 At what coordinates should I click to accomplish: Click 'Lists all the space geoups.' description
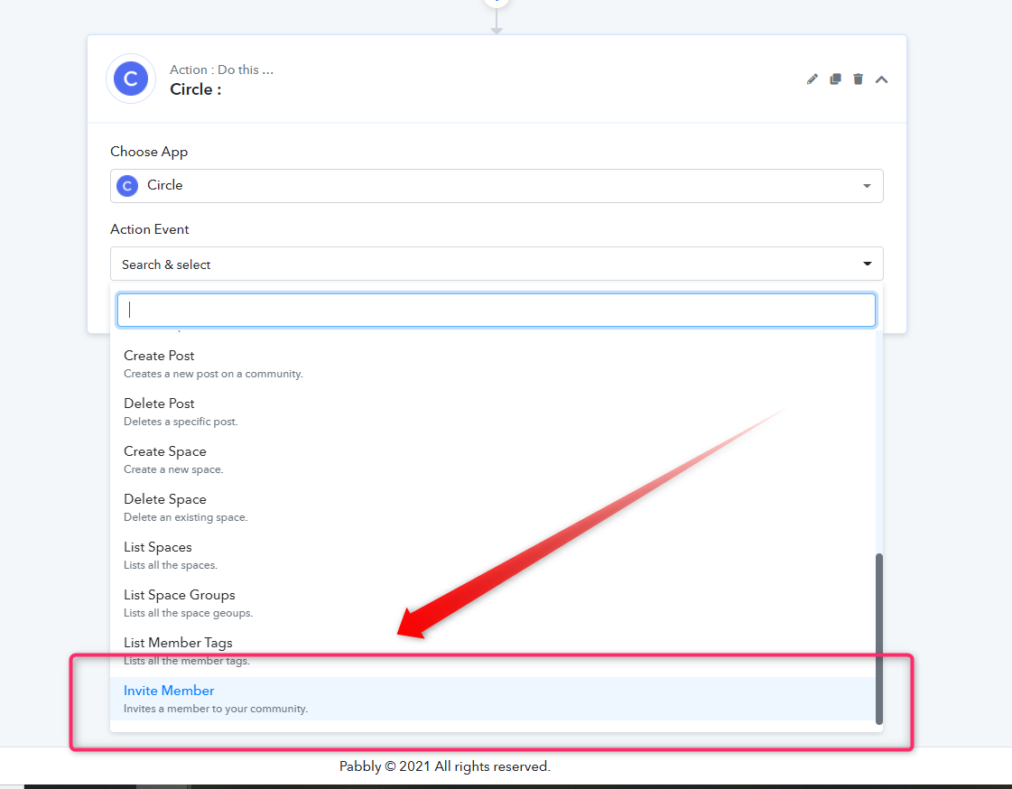point(188,612)
